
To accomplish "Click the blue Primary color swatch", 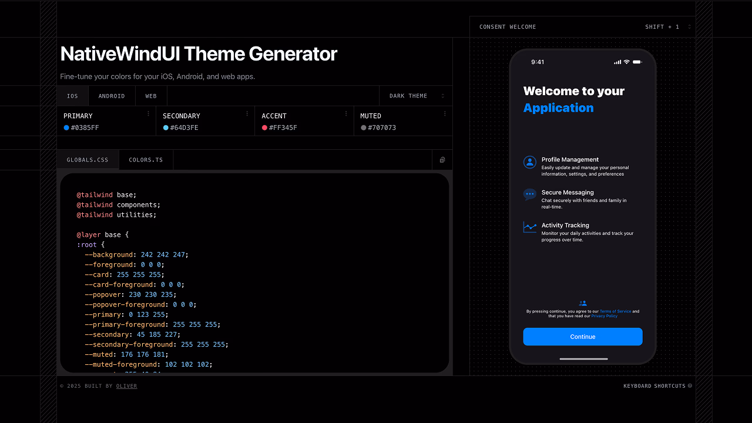I will [66, 127].
